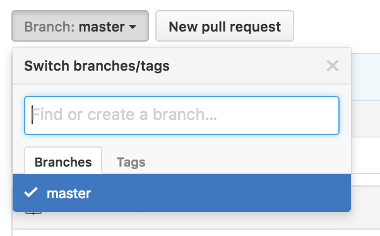Viewport: 380px width, 236px height.
Task: Click the checkmark icon beside master
Action: 31,192
